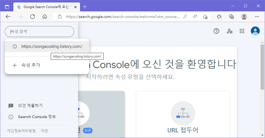Click the address bar URL
Image resolution: width=265 pixels, height=138 pixels.
click(123, 17)
